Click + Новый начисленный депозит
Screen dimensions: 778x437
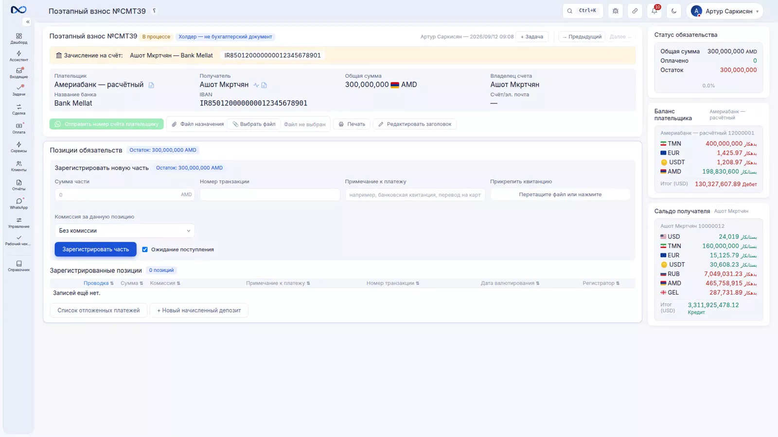199,310
